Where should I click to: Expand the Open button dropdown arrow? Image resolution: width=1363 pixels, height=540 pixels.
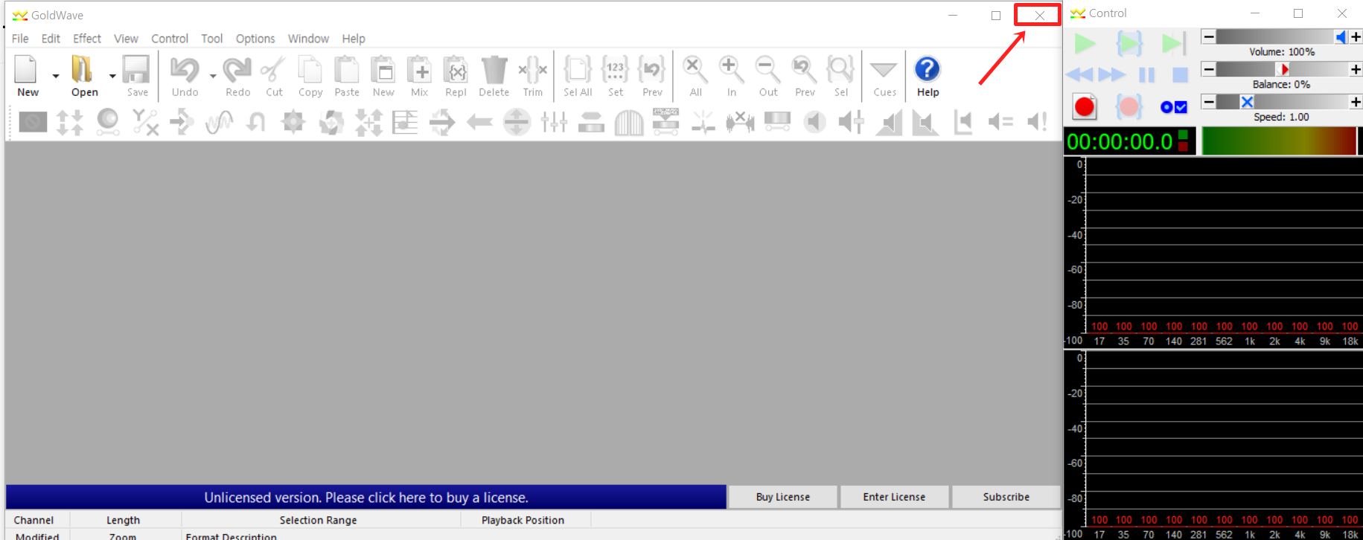point(112,76)
